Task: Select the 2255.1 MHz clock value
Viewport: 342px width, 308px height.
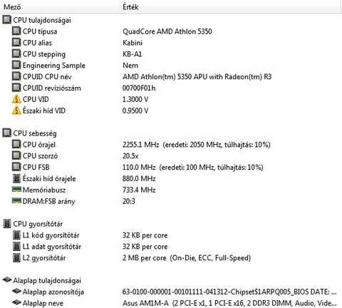Action: tap(197, 145)
